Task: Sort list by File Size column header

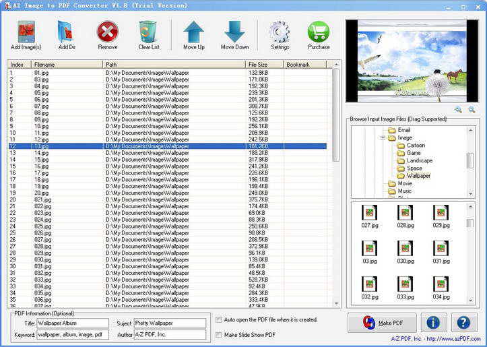Action: pyautogui.click(x=264, y=65)
